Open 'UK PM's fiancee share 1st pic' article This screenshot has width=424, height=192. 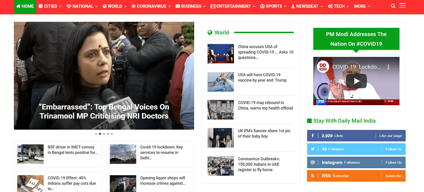click(264, 133)
